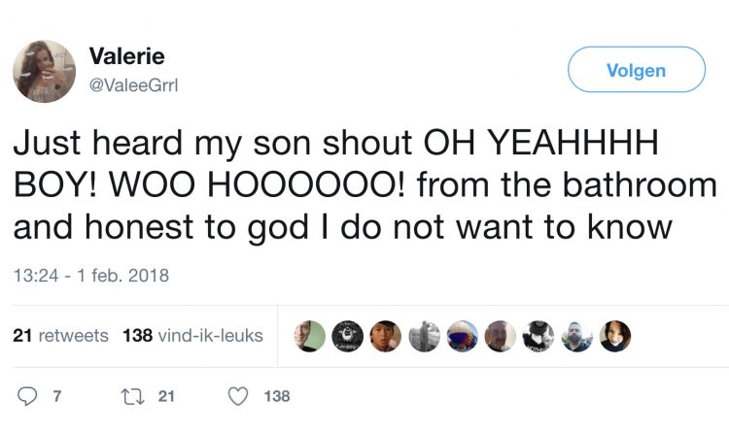Click the @ValeeGrrl handle
The height and width of the screenshot is (432, 729).
pos(133,85)
